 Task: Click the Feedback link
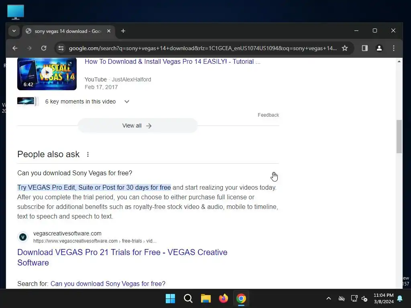(268, 115)
